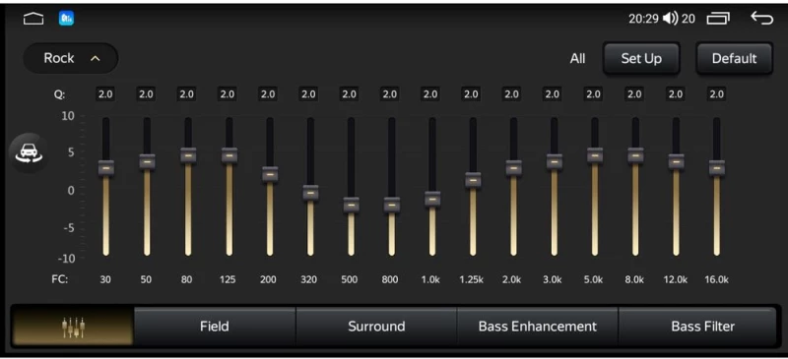788x359 pixels.
Task: Select the Q value above the 2.0k band
Action: (x=511, y=93)
